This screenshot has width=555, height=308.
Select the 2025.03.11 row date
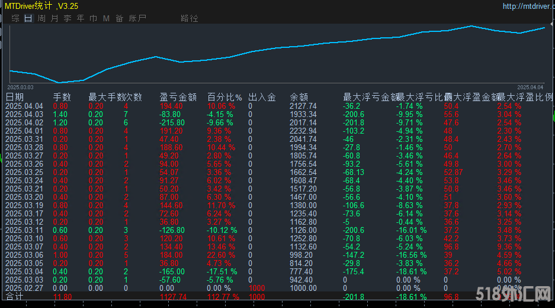(x=24, y=231)
